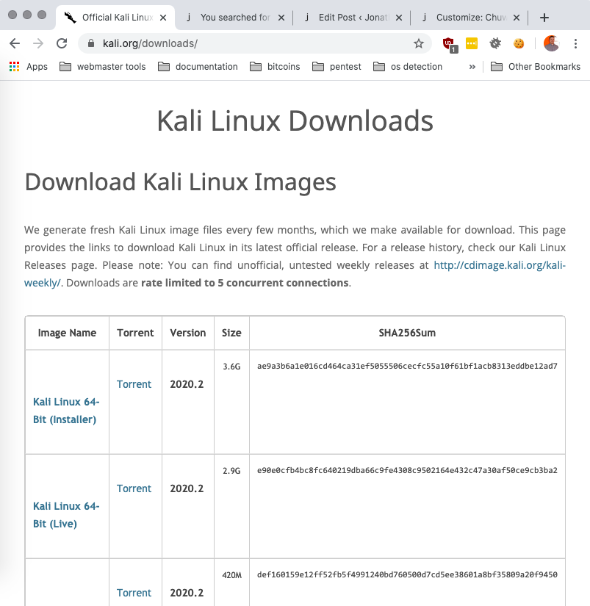
Task: Click the gear-shaped extension icon
Action: [x=494, y=43]
